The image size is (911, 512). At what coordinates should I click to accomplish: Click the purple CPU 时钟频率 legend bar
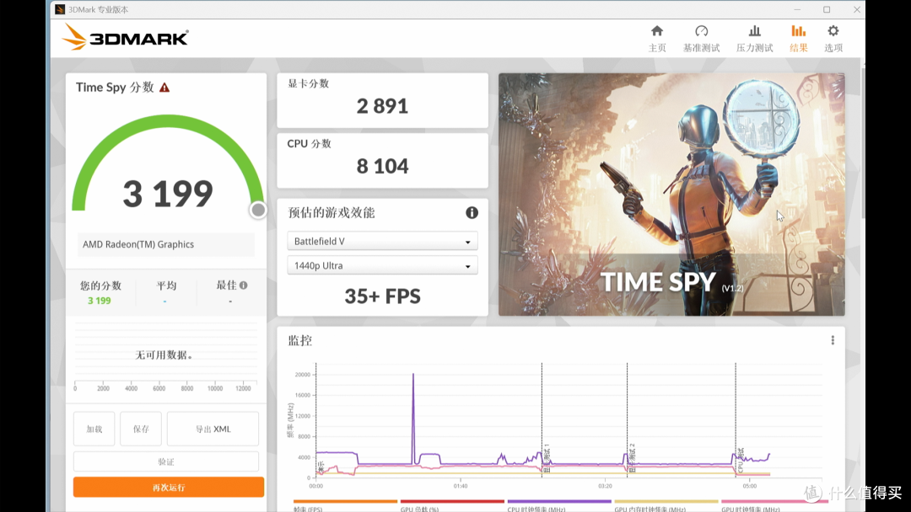559,502
